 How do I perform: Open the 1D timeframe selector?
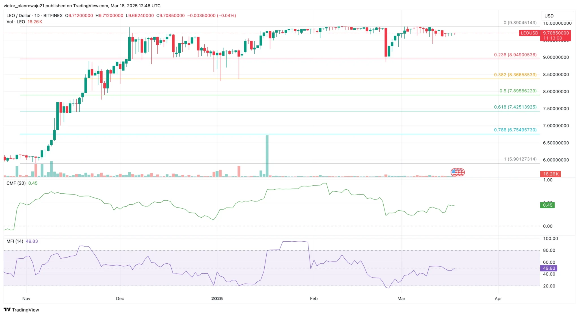(x=36, y=16)
